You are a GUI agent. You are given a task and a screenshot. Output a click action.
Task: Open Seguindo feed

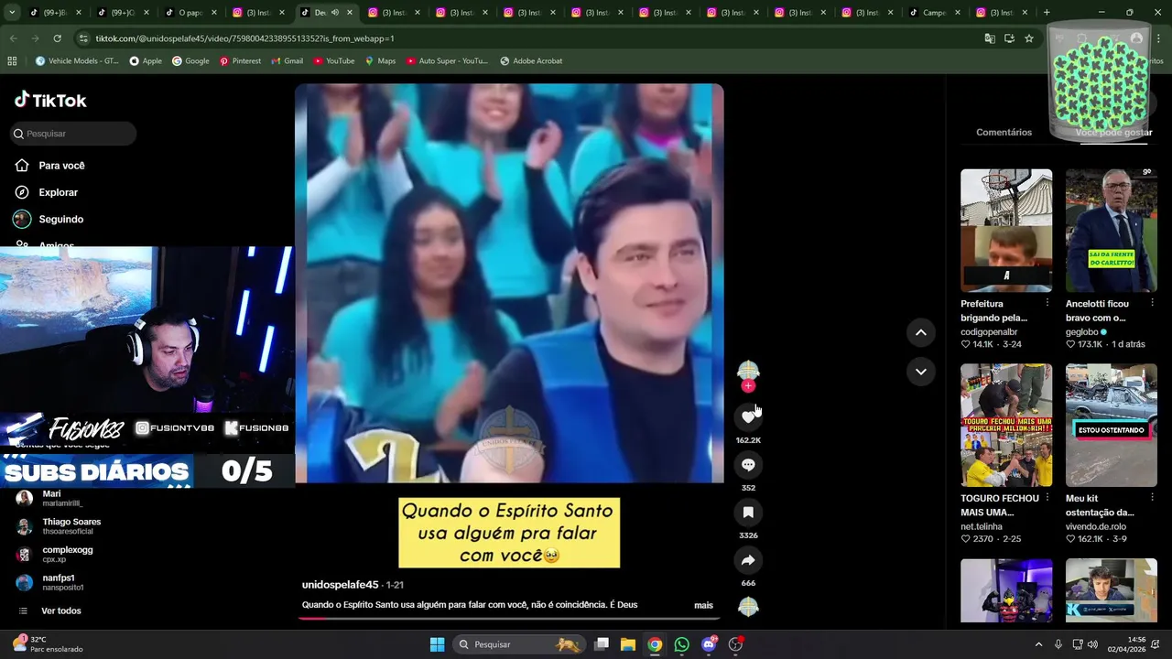pos(60,219)
